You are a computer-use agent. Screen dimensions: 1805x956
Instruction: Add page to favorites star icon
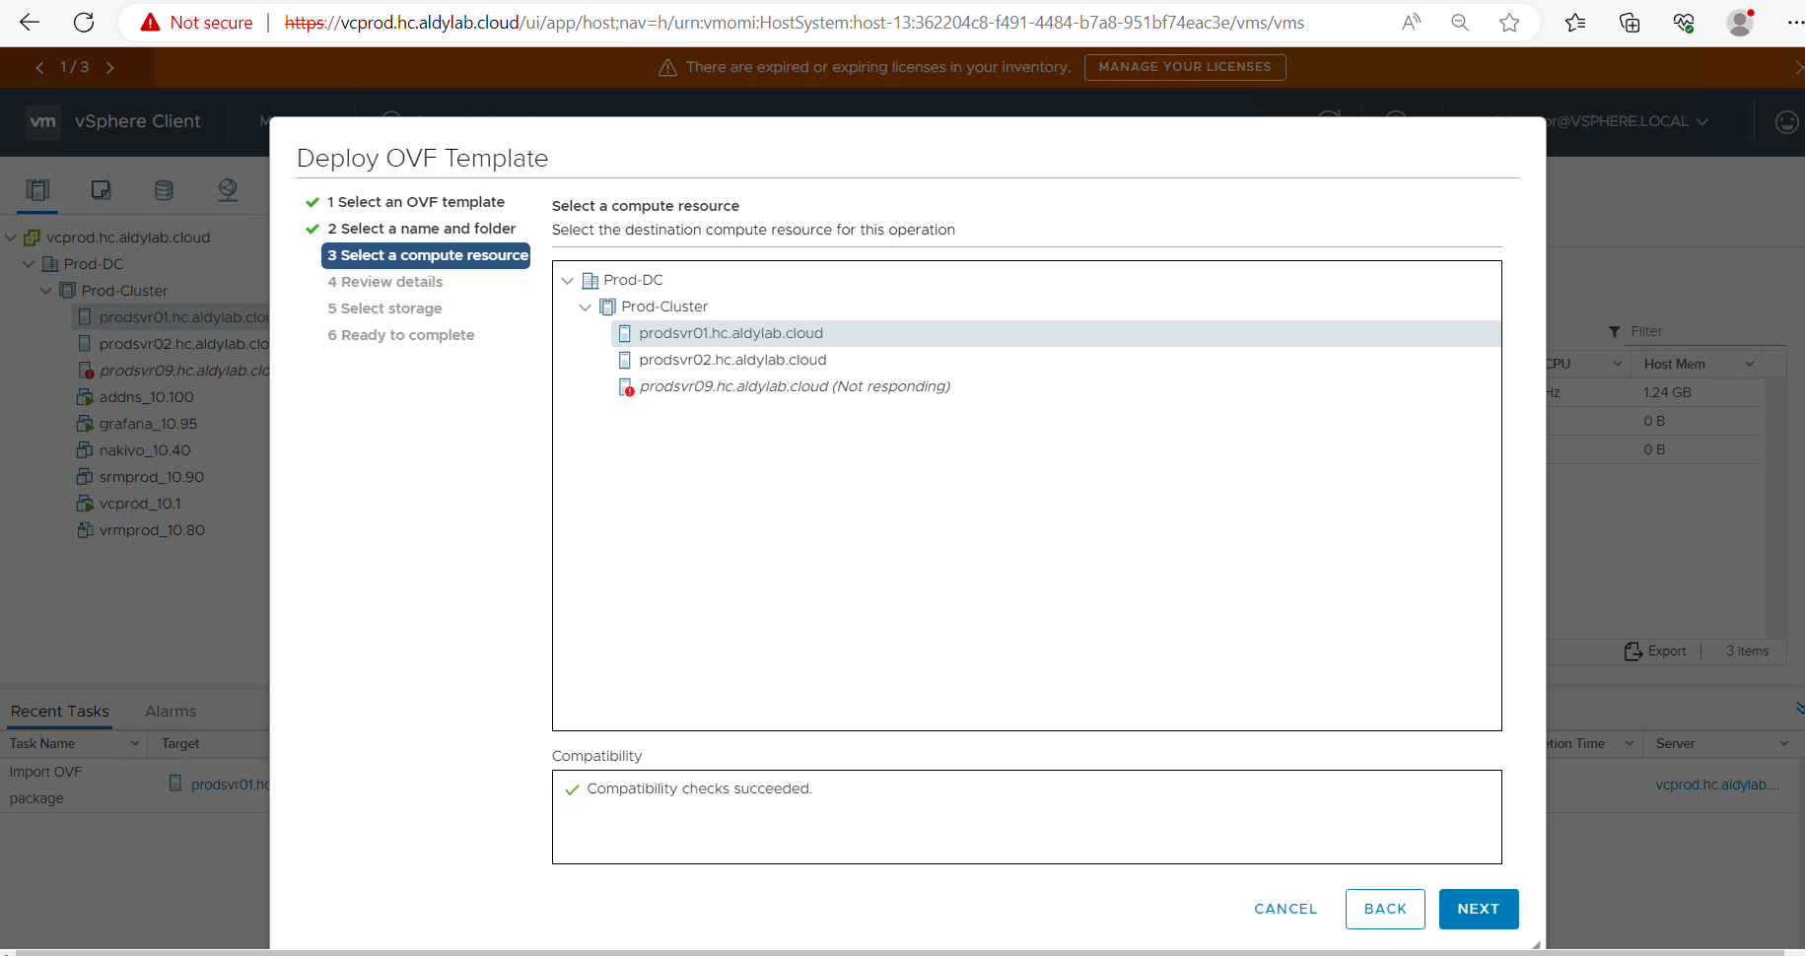tap(1509, 23)
